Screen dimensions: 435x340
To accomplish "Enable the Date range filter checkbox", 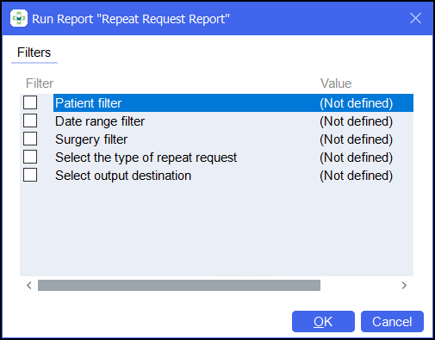I will [x=30, y=121].
